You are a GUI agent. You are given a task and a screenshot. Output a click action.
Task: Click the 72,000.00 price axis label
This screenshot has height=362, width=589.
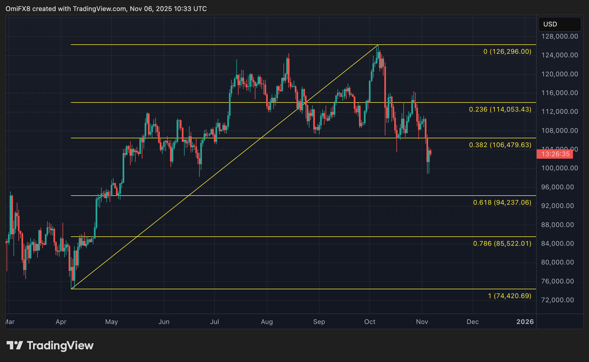(557, 300)
